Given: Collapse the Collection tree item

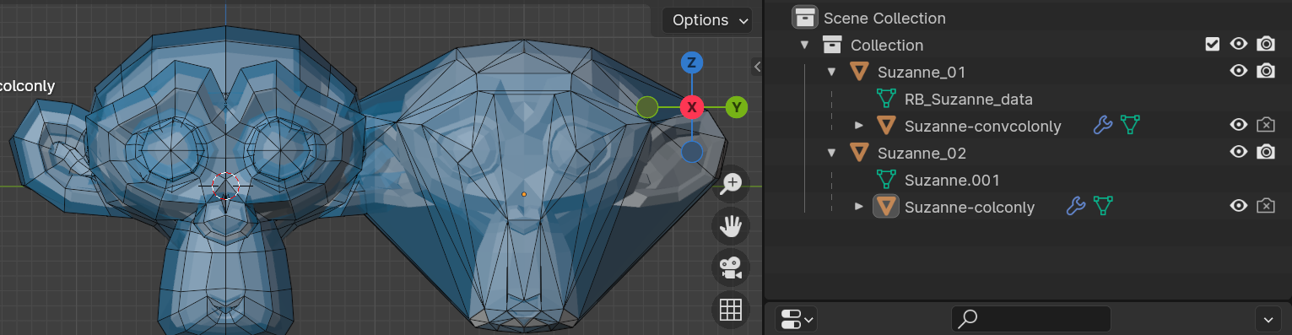Looking at the screenshot, I should point(804,45).
